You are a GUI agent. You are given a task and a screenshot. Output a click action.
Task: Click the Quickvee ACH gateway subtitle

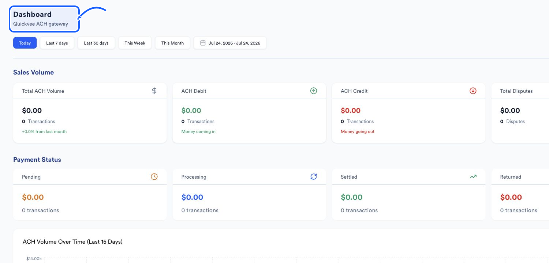pos(41,24)
